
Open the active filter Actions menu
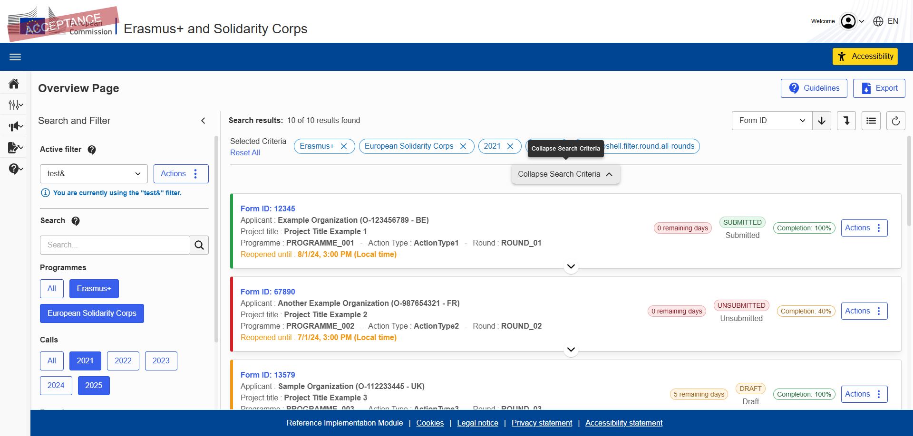click(181, 174)
